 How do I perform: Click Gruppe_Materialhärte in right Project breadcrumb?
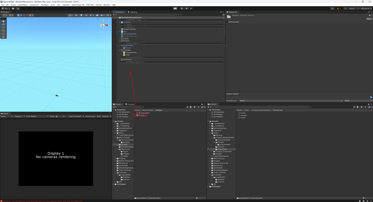(261, 110)
